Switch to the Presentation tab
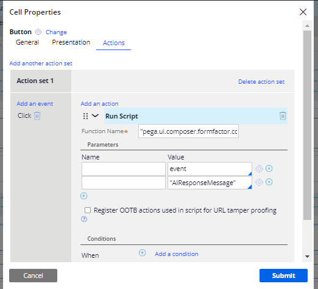 pos(71,42)
